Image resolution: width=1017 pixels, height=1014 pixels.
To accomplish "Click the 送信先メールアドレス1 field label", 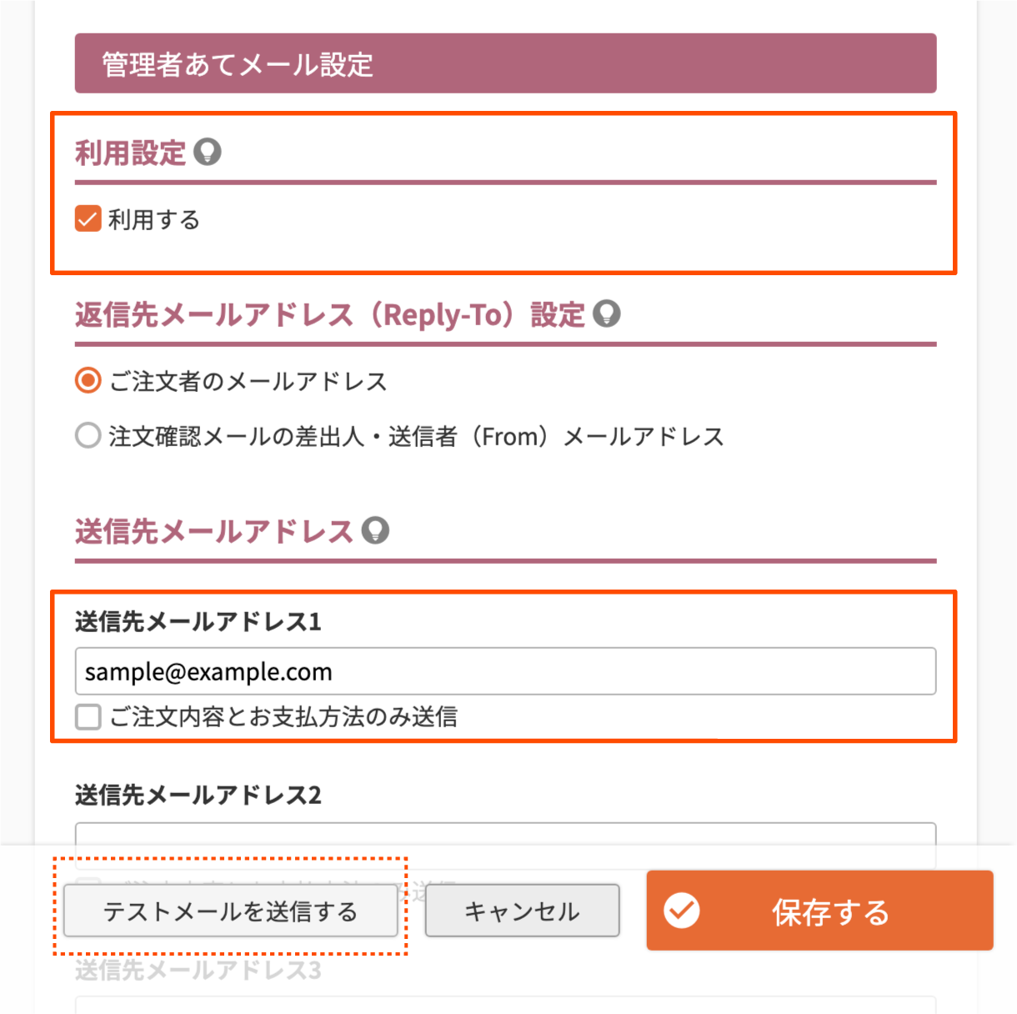I will tap(198, 622).
